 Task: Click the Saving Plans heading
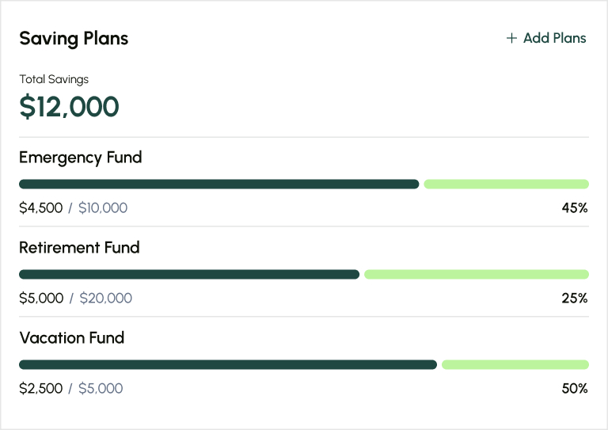click(x=74, y=38)
